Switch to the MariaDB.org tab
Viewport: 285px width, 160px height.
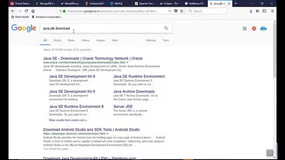(69, 4)
